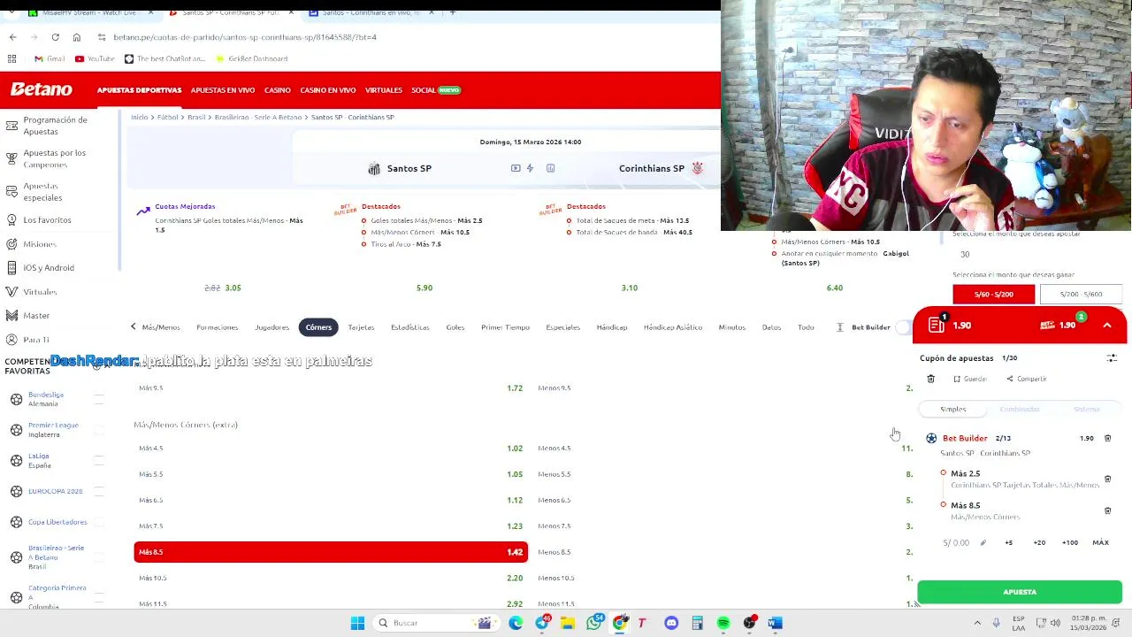Reload the browser page
The width and height of the screenshot is (1132, 637).
pyautogui.click(x=55, y=37)
